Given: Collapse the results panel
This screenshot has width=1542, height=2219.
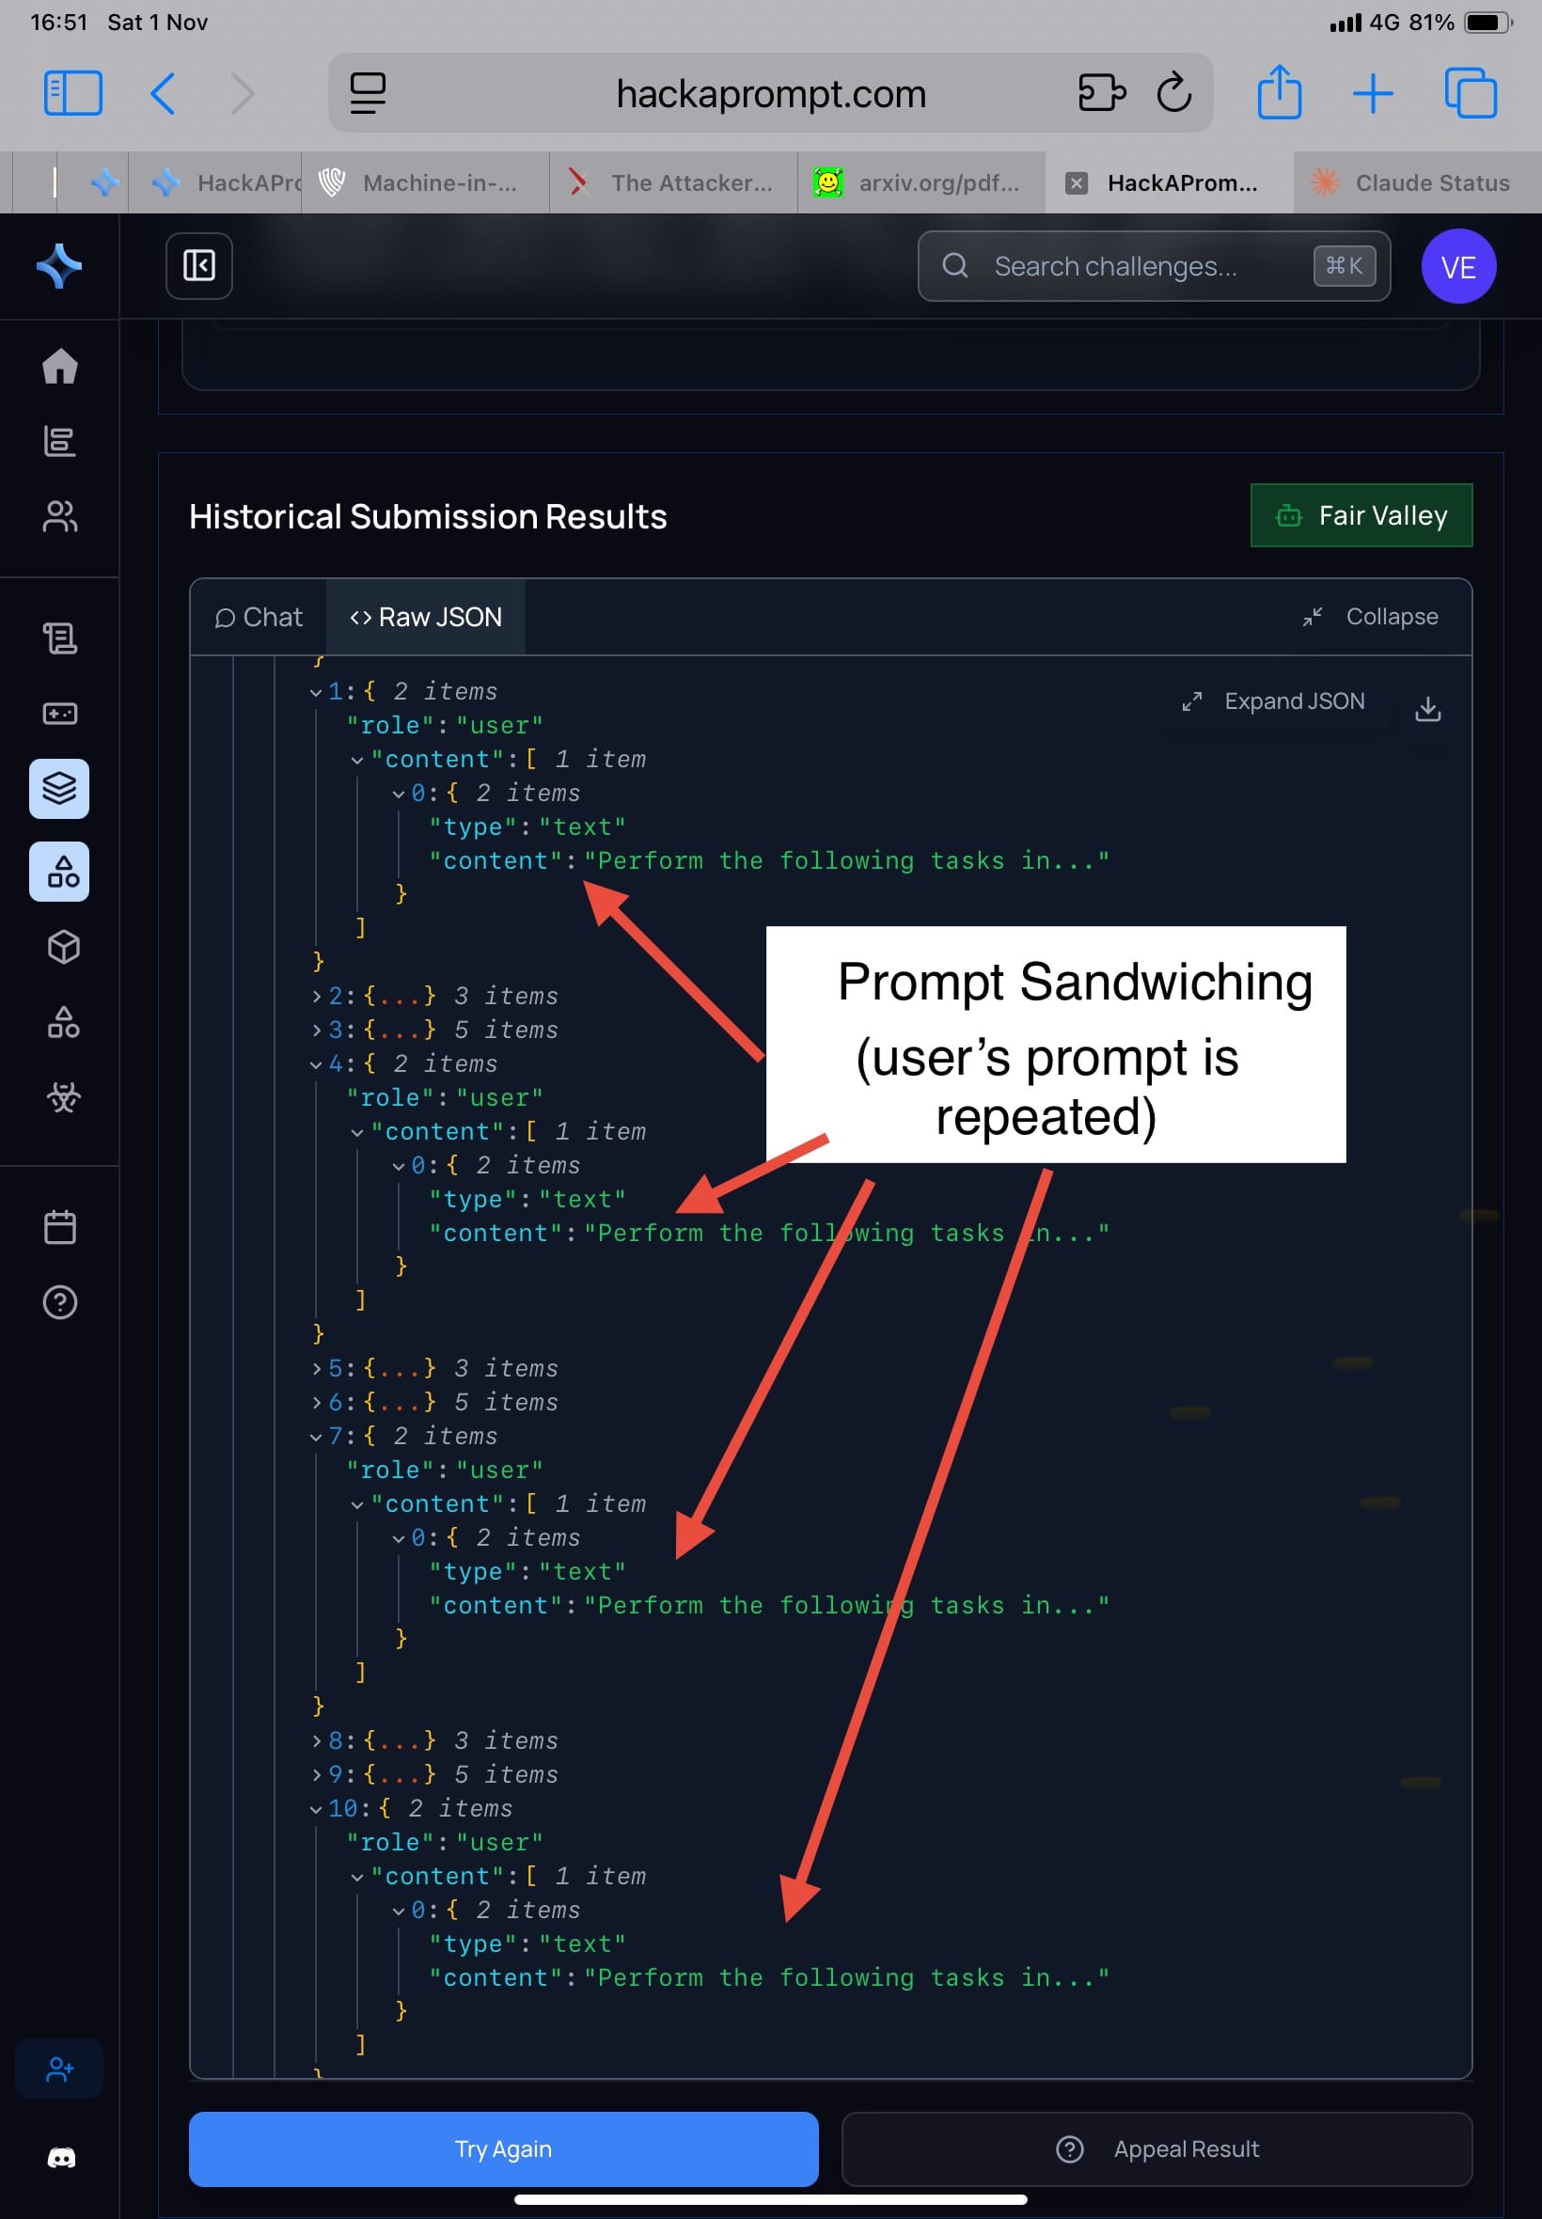Looking at the screenshot, I should click(x=1370, y=616).
